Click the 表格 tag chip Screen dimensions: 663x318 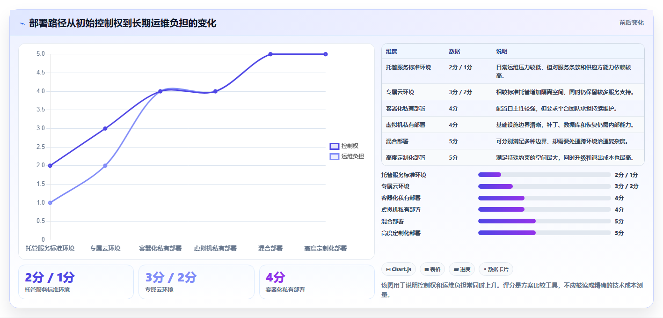click(x=432, y=269)
